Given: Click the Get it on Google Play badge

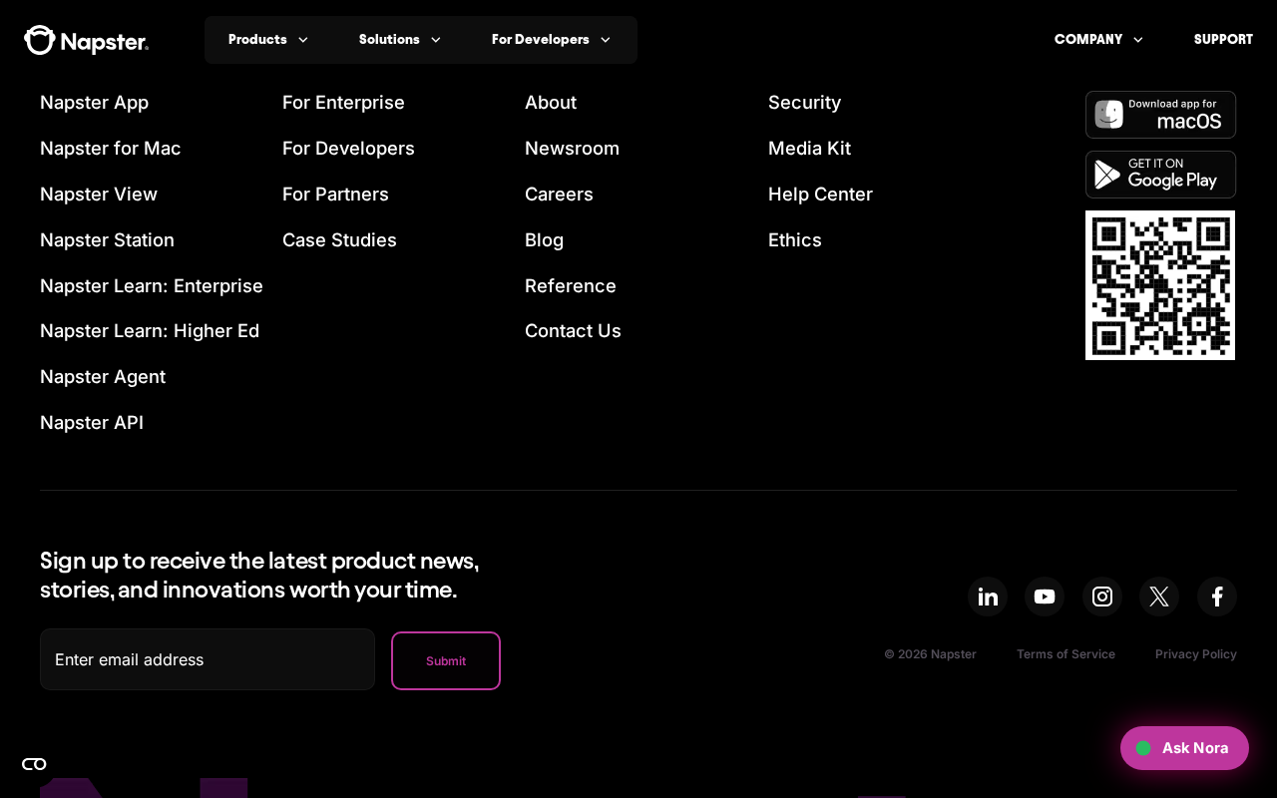Looking at the screenshot, I should point(1160,175).
